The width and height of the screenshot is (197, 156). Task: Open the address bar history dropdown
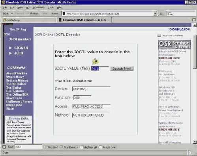tap(155, 13)
